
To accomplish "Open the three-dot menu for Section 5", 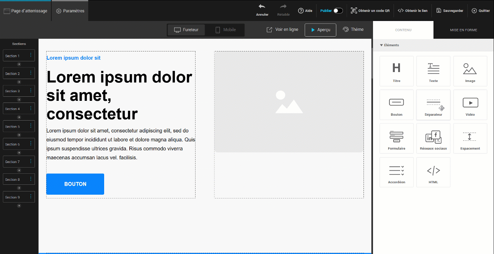I will (x=30, y=126).
